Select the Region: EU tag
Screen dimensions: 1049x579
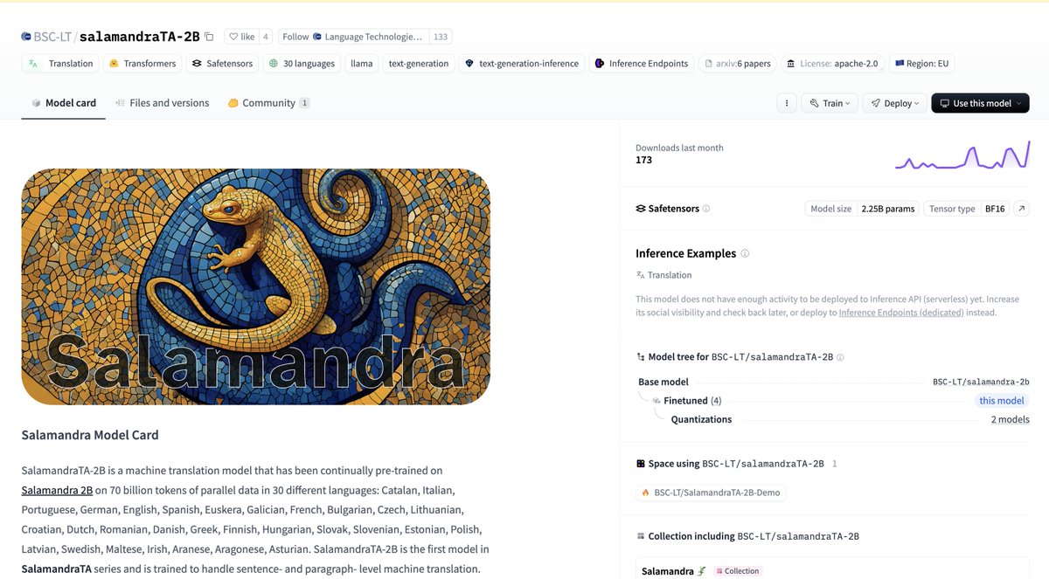(921, 63)
